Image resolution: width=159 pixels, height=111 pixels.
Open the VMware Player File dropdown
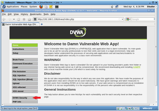(x=36, y=3)
